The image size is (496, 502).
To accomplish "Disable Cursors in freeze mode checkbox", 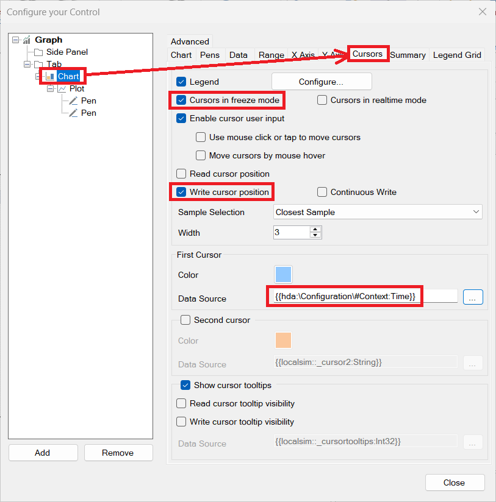I will click(x=181, y=100).
